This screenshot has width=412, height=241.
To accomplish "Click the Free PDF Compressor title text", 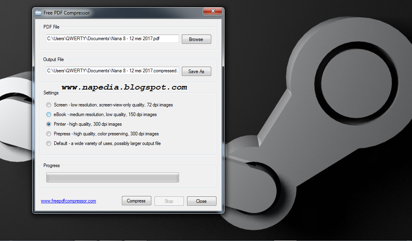I will click(x=66, y=13).
